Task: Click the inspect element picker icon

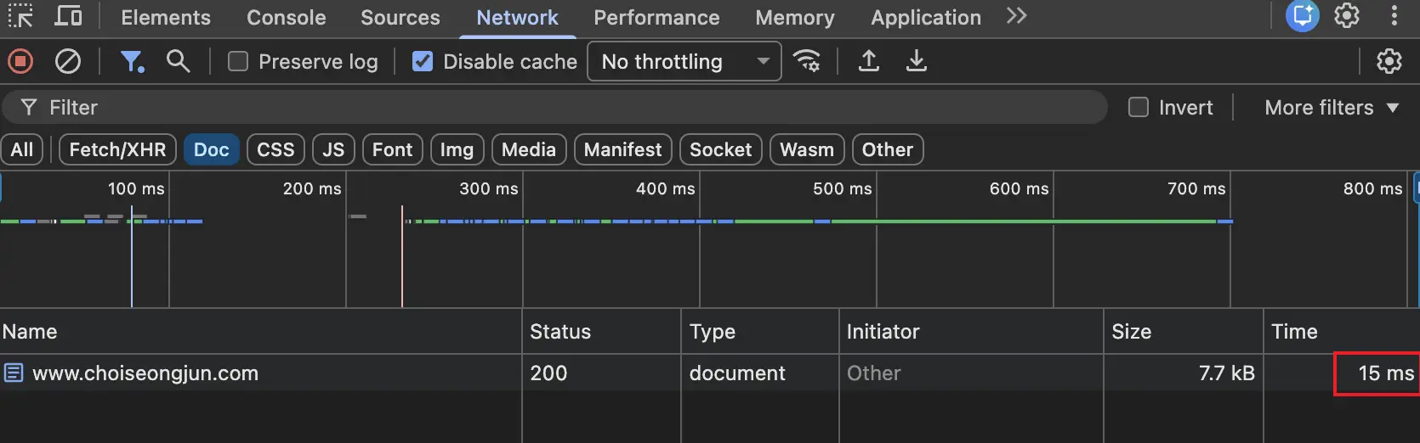Action: point(20,16)
